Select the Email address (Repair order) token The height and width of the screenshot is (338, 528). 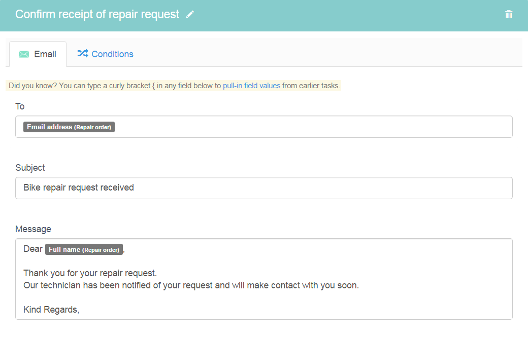[x=69, y=127]
